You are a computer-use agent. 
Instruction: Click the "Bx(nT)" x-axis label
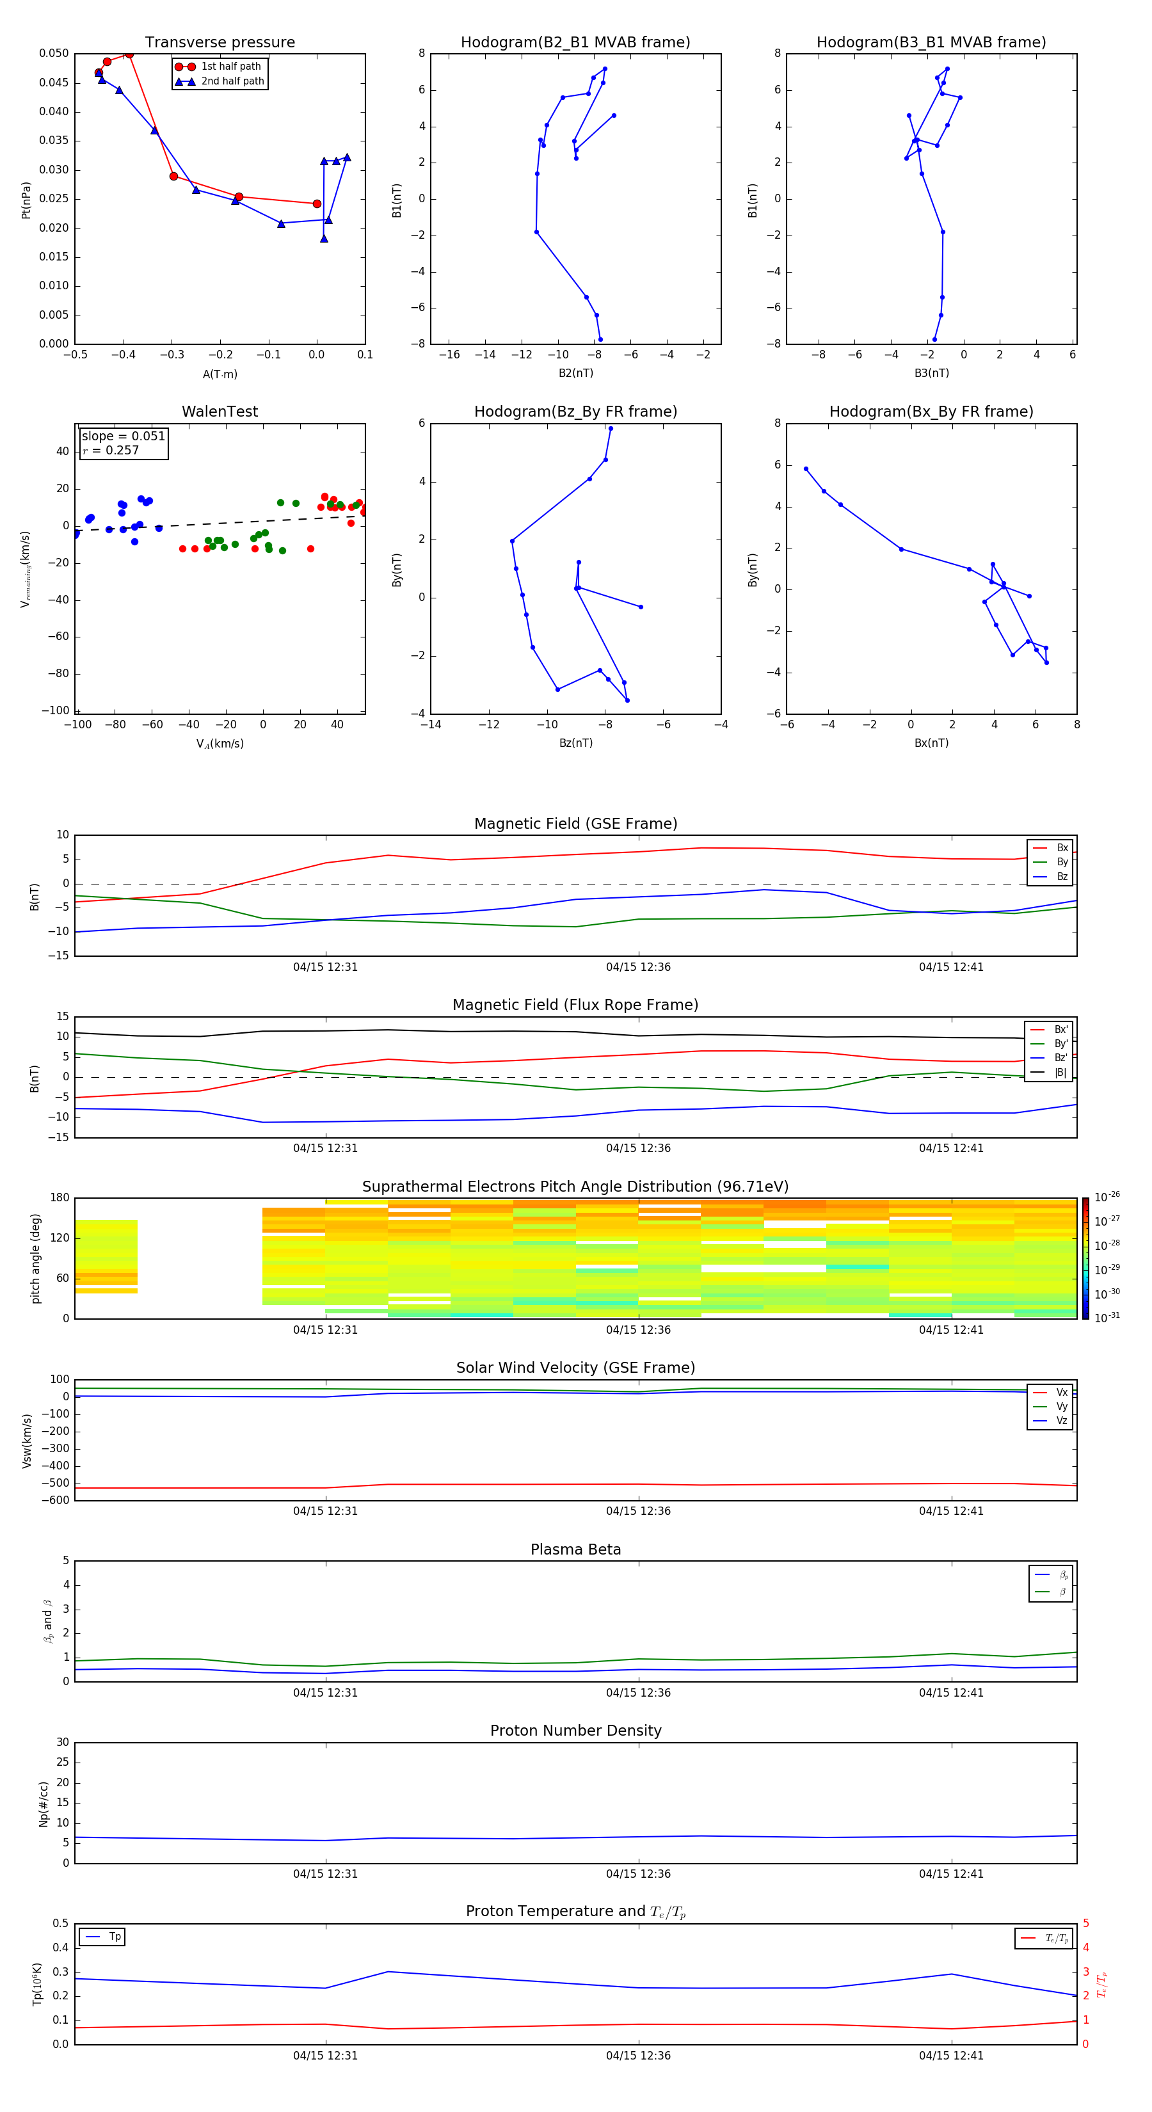[x=931, y=743]
